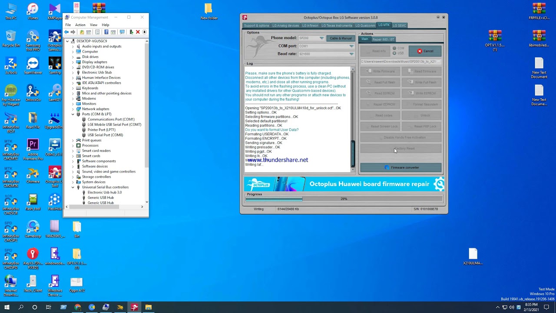Switch to LG Infineon tab
The height and width of the screenshot is (313, 556).
pyautogui.click(x=310, y=26)
